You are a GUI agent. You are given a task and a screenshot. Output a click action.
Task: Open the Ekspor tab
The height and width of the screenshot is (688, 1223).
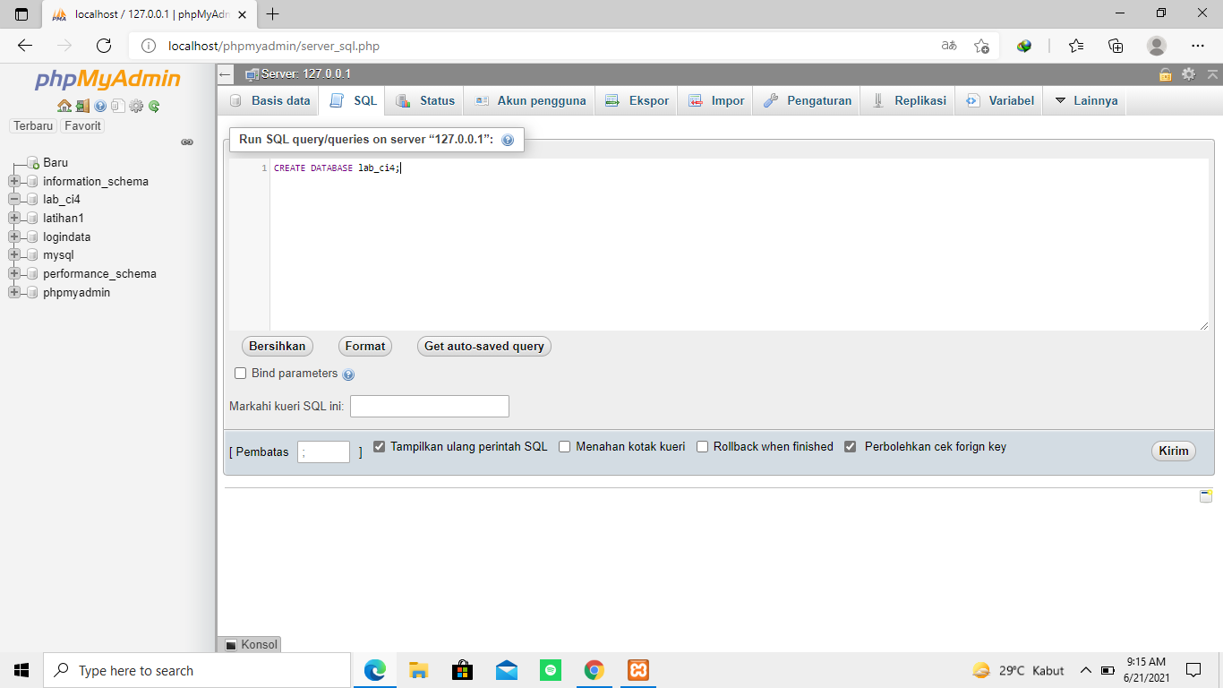coord(645,100)
